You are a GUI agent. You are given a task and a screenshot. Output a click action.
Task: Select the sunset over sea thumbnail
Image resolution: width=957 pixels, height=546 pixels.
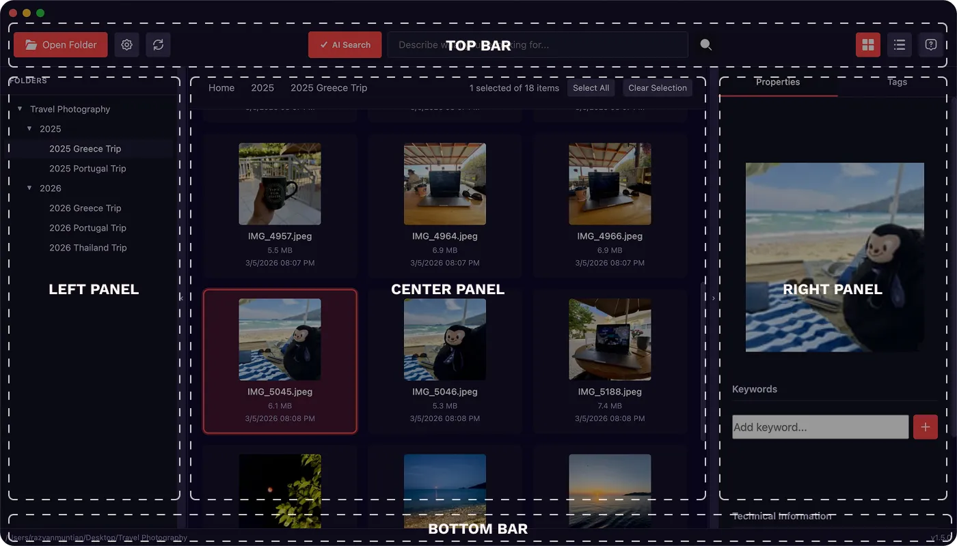pos(610,491)
